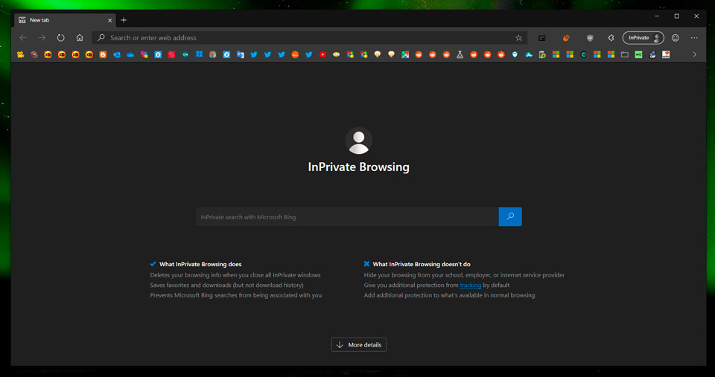
Task: Click the "InPrivate Browsing" heading
Action: (x=358, y=167)
